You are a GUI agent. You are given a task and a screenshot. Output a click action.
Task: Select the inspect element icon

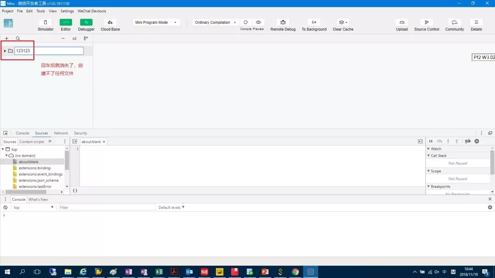pyautogui.click(x=5, y=133)
